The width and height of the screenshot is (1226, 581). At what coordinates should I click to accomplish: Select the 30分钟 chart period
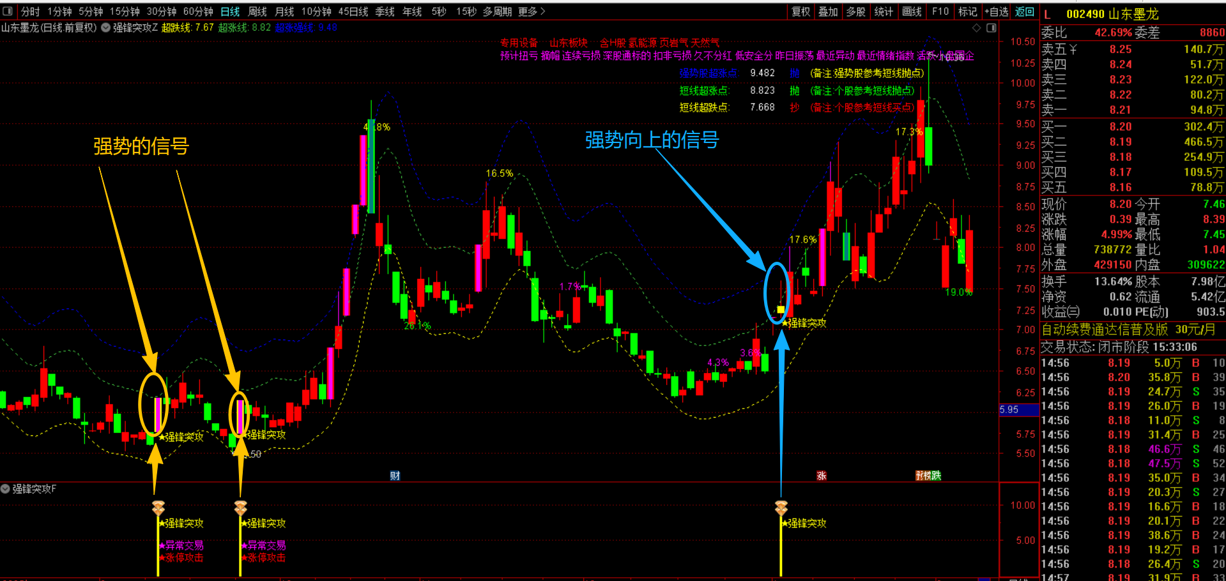point(162,11)
